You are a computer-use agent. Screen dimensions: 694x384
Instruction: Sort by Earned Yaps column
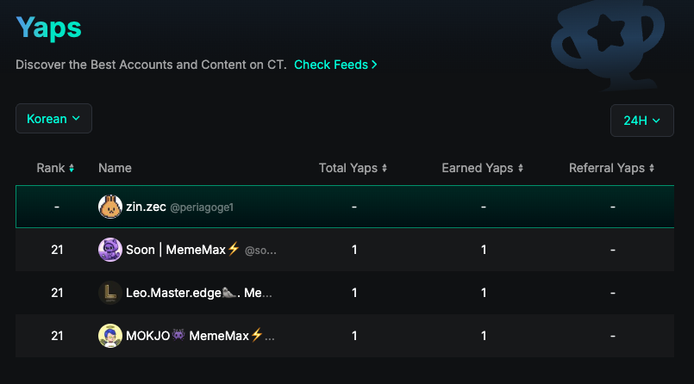pyautogui.click(x=521, y=168)
